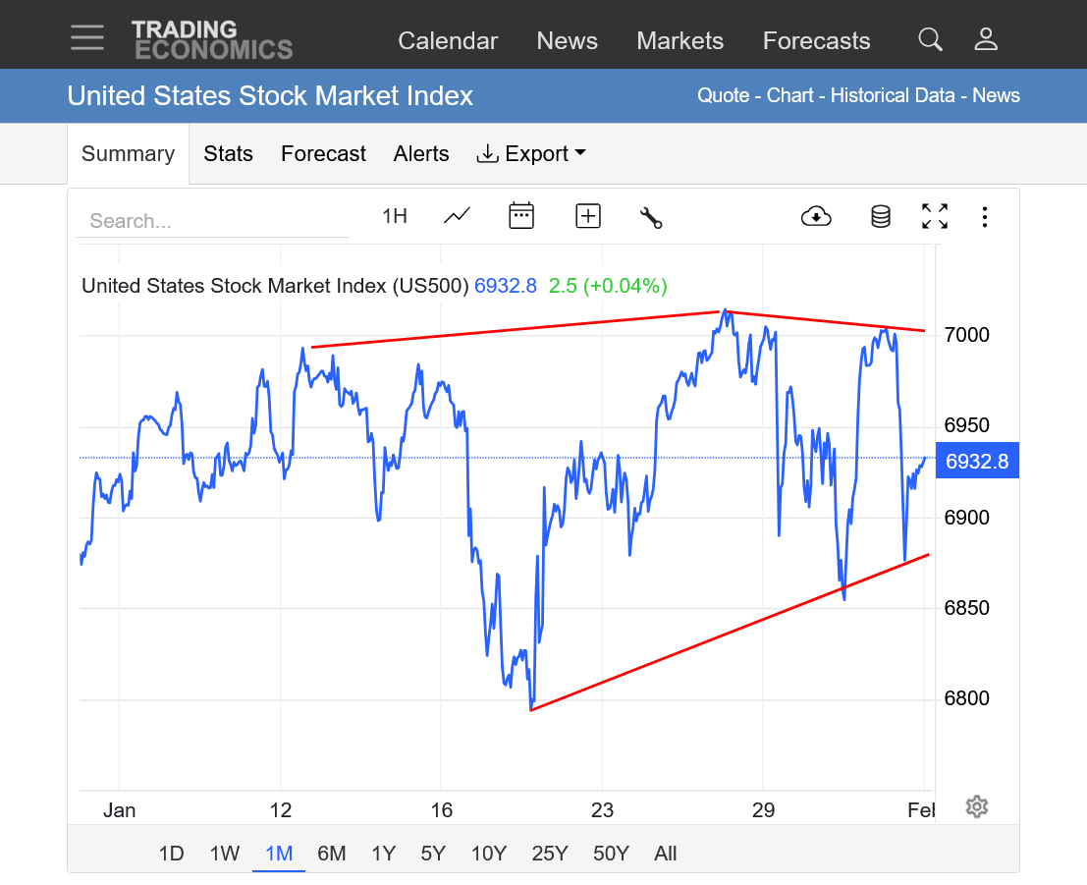Select the 1Y time range
Viewport: 1087px width, 885px height.
click(x=383, y=854)
